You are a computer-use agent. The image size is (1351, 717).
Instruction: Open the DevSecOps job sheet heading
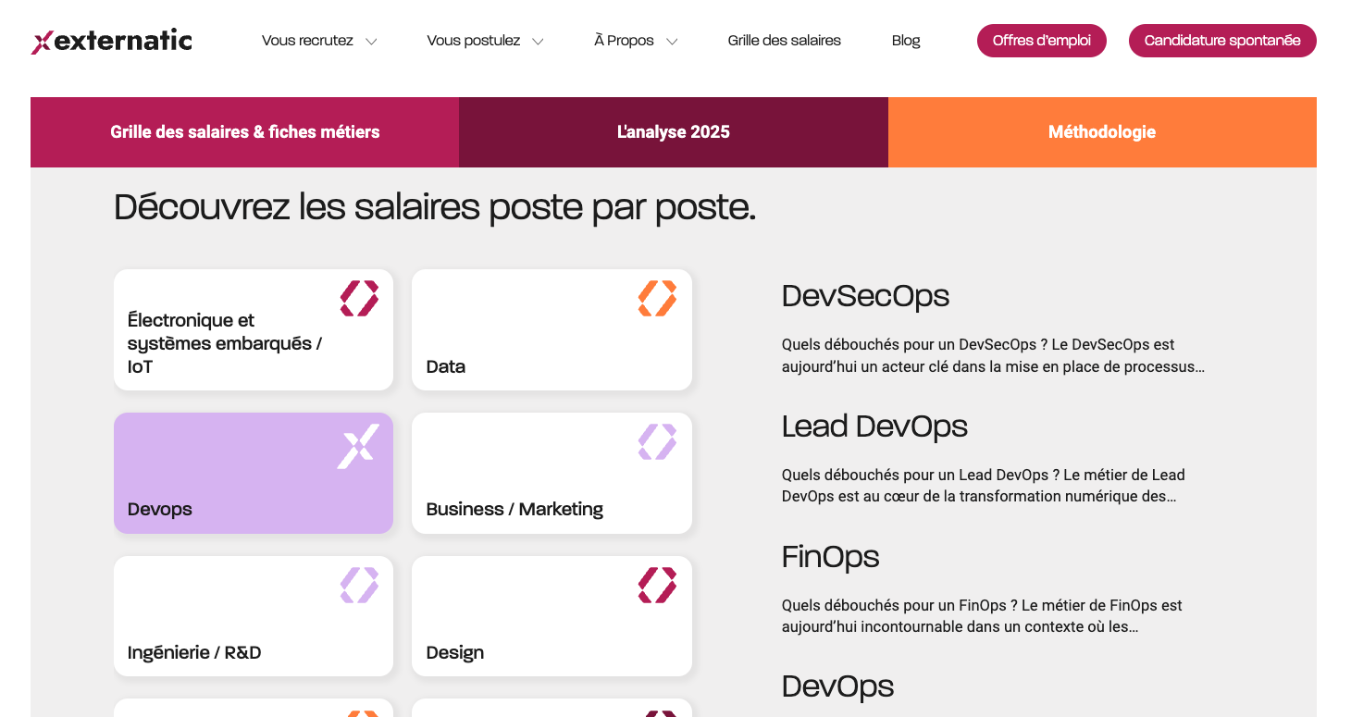coord(865,296)
